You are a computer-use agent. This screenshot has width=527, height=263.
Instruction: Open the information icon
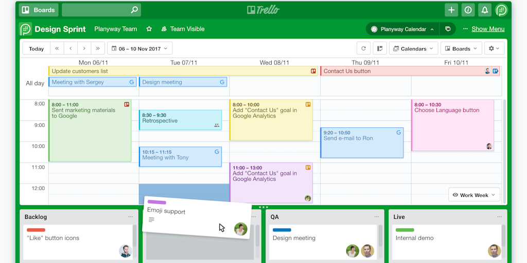(468, 10)
